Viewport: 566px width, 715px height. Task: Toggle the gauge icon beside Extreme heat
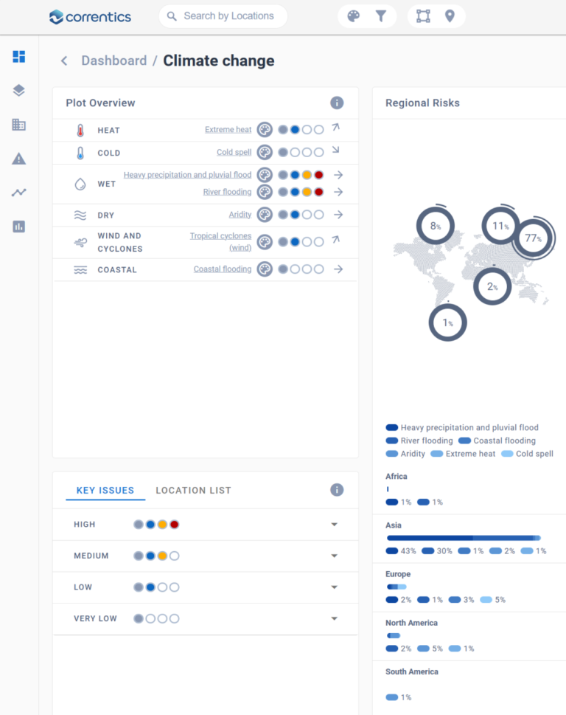click(x=265, y=130)
